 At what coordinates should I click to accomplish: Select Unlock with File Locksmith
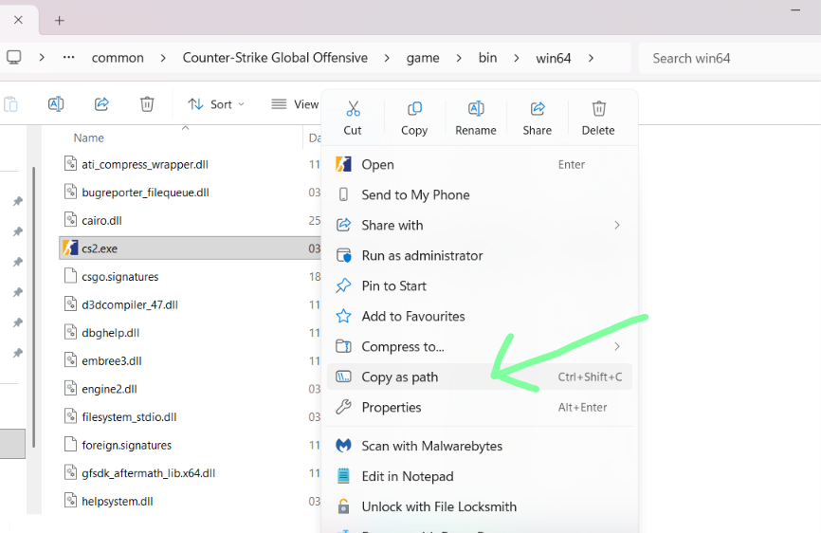click(x=479, y=506)
